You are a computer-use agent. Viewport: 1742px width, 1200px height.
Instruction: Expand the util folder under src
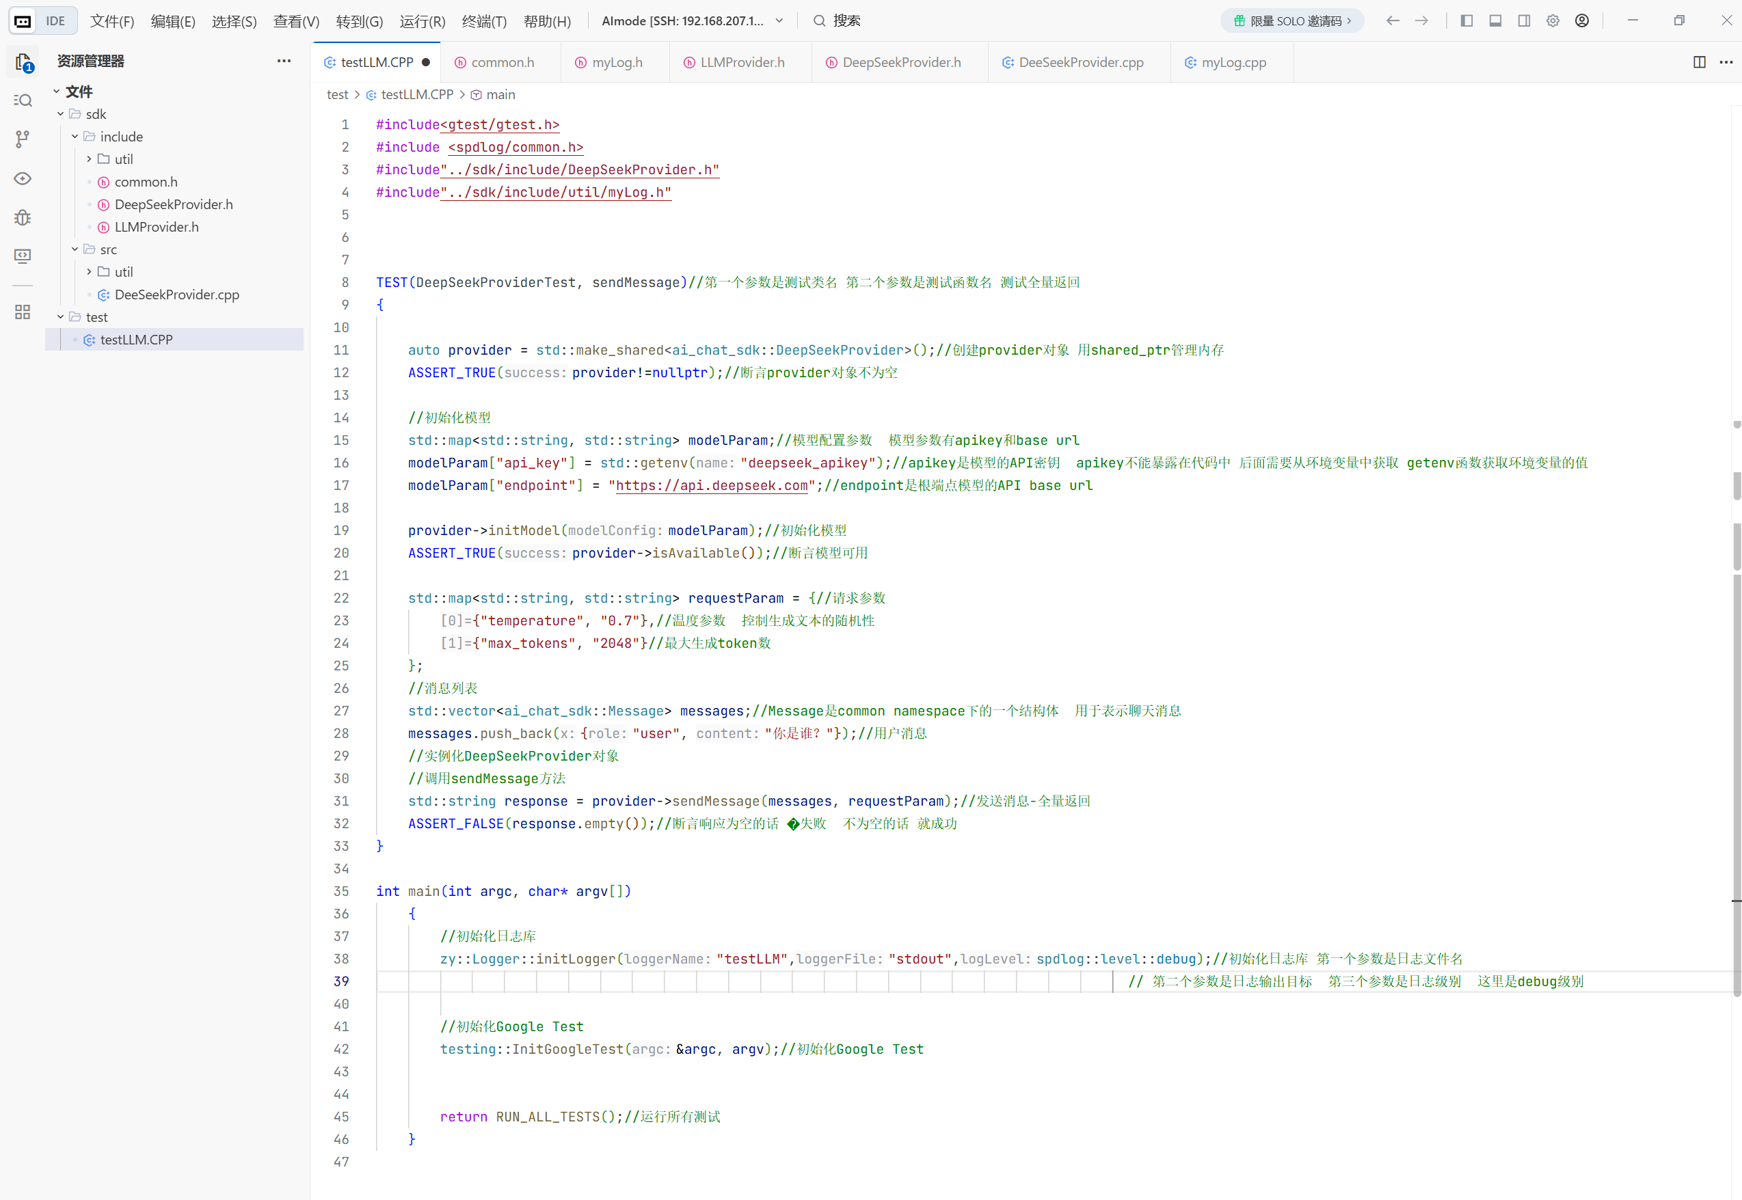click(90, 272)
